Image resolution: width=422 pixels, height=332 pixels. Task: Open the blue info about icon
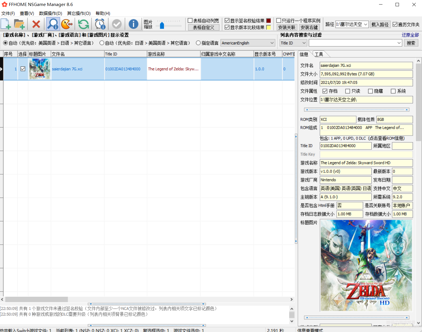[133, 24]
